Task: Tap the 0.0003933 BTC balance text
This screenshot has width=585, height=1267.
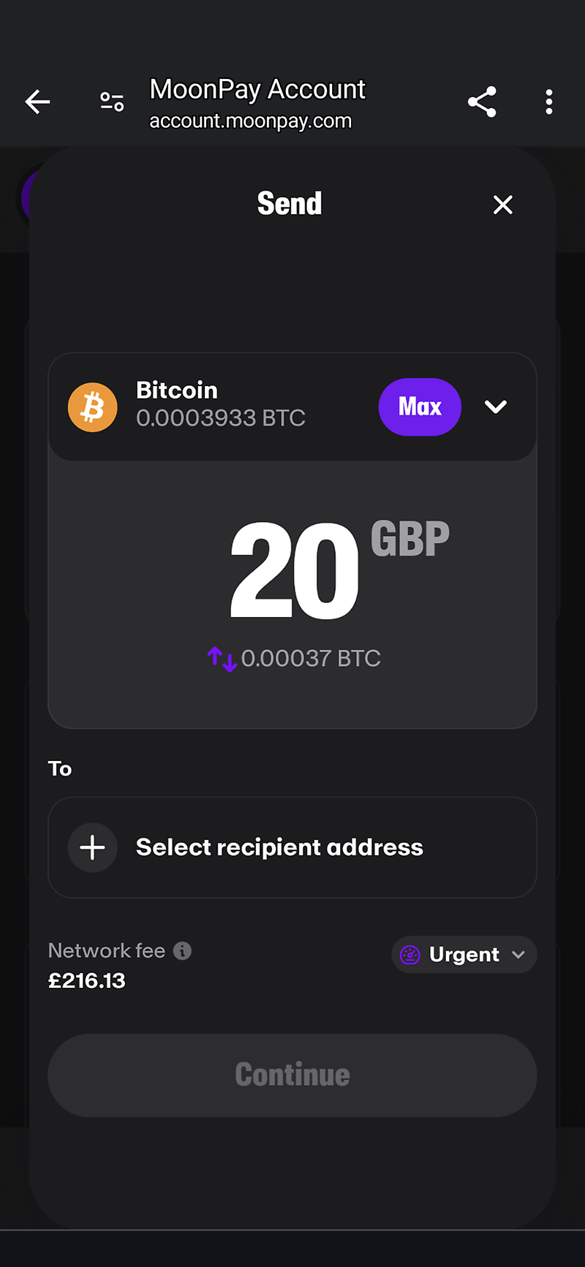Action: click(x=220, y=418)
